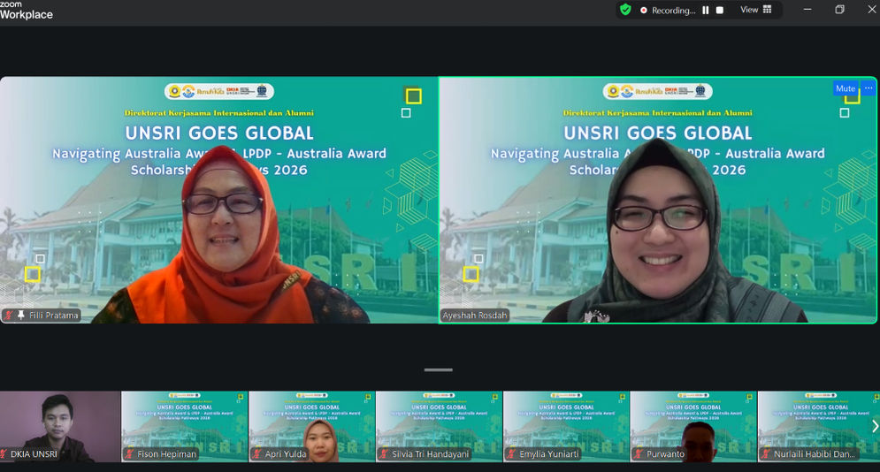Click the Ayeshah Rosdah name label
This screenshot has width=880, height=472.
[x=475, y=315]
